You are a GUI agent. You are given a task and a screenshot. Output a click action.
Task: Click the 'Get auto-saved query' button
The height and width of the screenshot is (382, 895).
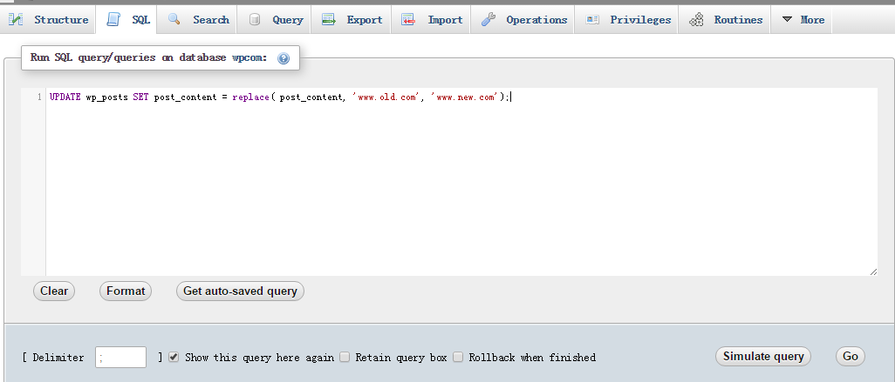(240, 292)
